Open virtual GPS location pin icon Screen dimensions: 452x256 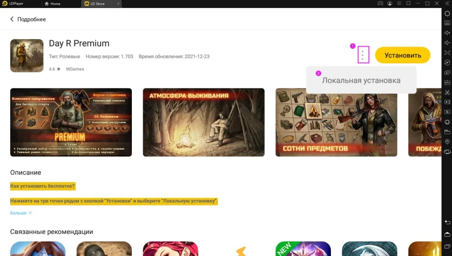(x=447, y=142)
